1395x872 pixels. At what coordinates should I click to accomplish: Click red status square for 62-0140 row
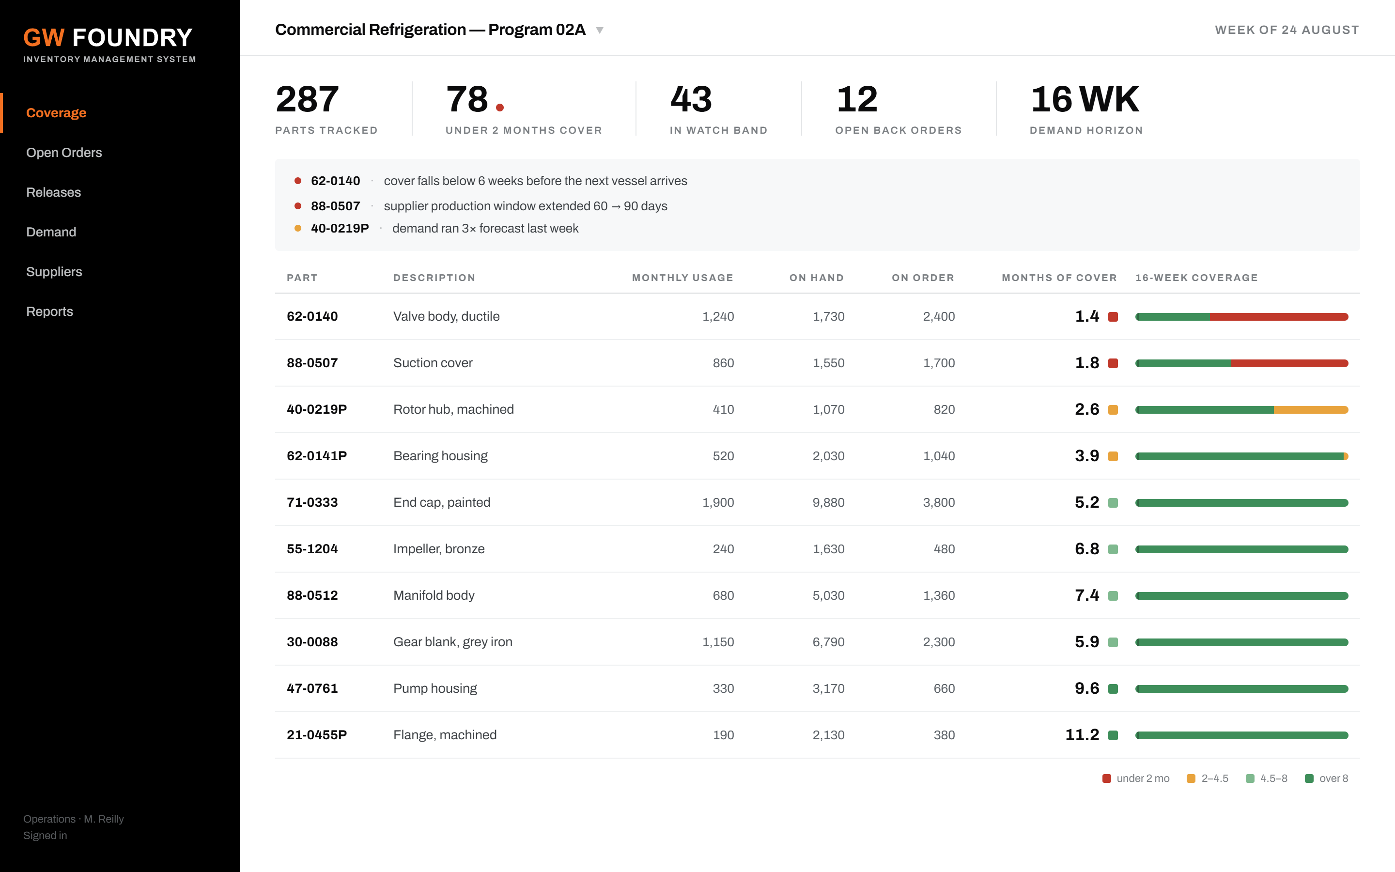tap(1113, 317)
